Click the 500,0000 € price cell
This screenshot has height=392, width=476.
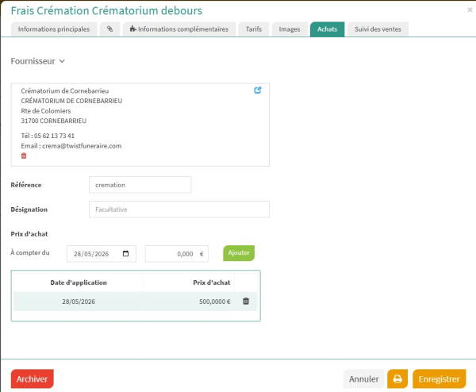pyautogui.click(x=189, y=302)
